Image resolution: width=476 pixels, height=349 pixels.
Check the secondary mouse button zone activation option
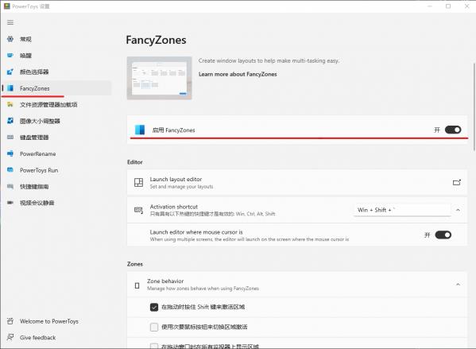(154, 327)
